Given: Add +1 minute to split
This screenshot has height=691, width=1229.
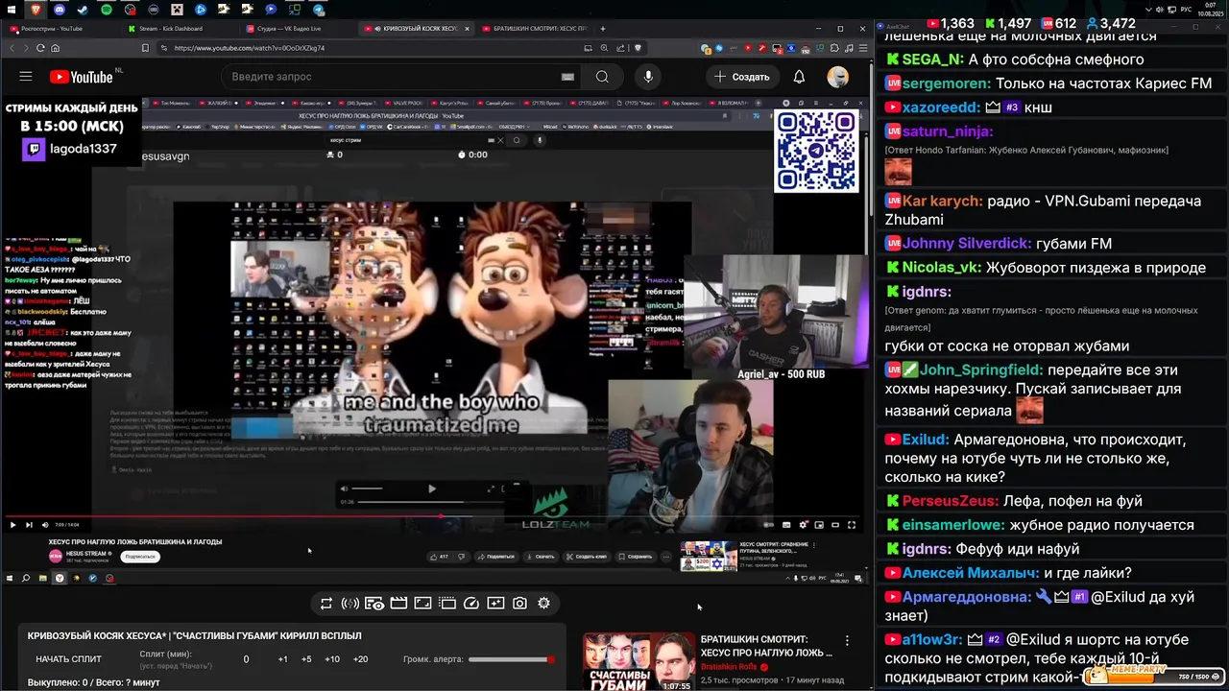Looking at the screenshot, I should coord(282,659).
